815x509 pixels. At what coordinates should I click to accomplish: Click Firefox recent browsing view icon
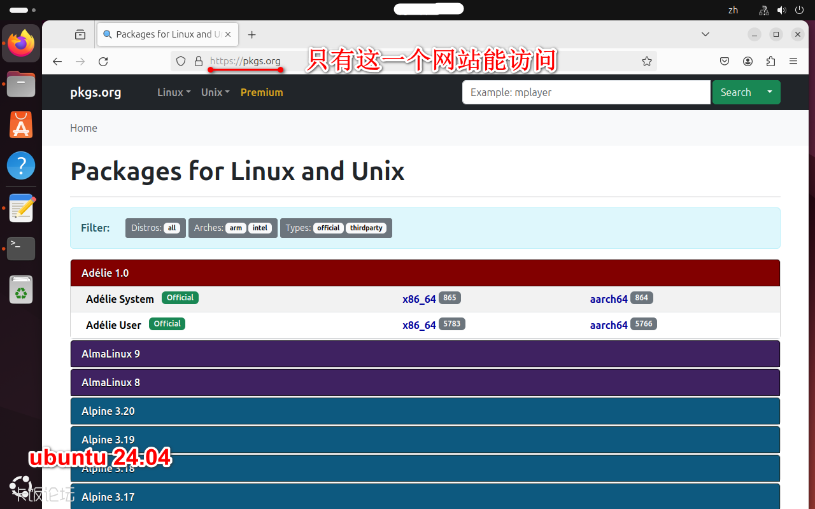pyautogui.click(x=80, y=34)
